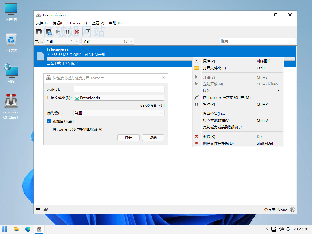The height and width of the screenshot is (234, 312).
Task: Open the second 全部 filter dropdown showing 17
Action: click(x=108, y=41)
